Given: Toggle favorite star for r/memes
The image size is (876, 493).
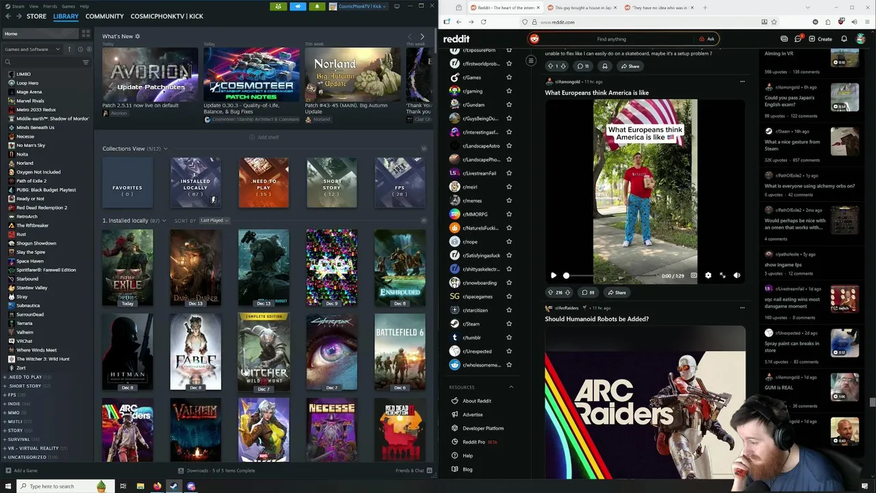Looking at the screenshot, I should (508, 201).
